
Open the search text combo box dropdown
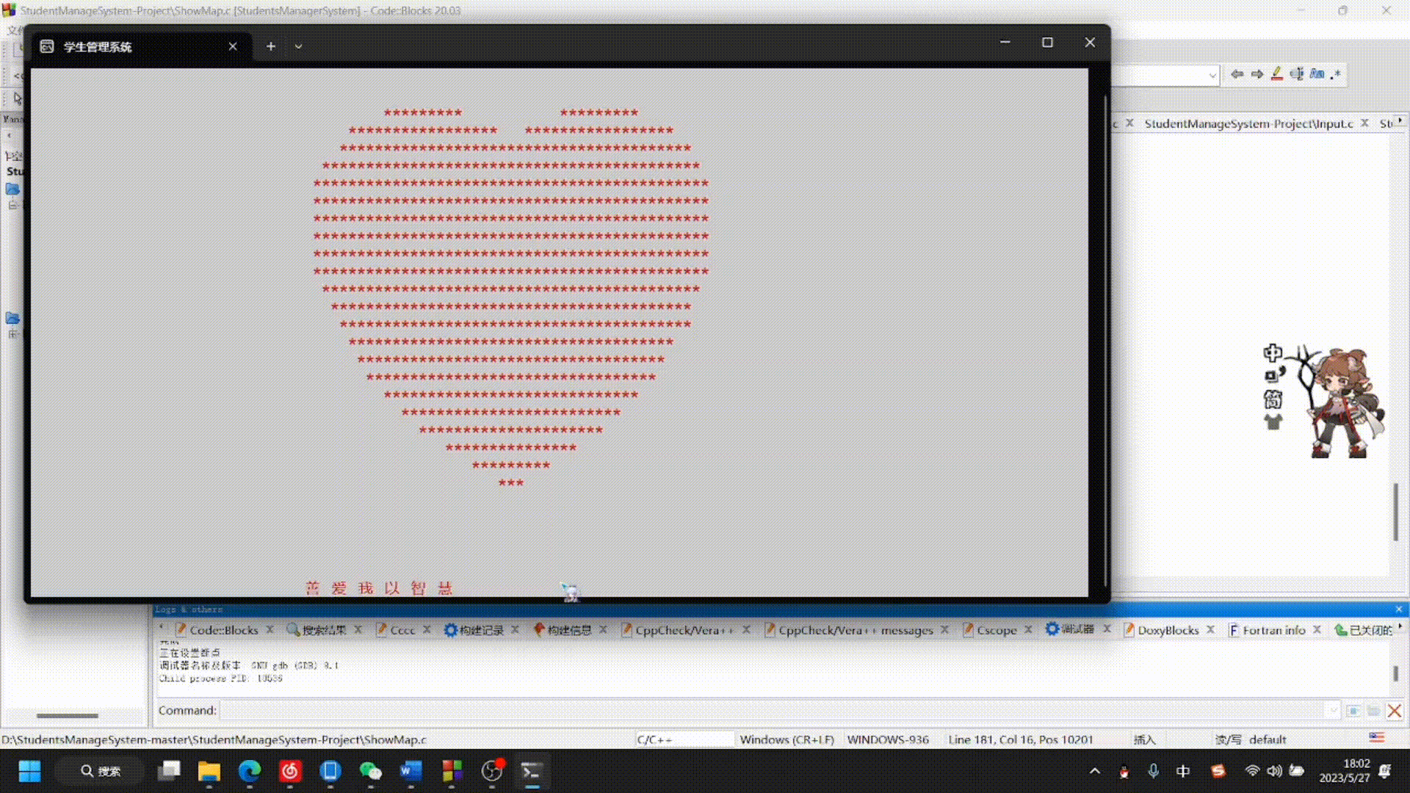[x=1212, y=75]
